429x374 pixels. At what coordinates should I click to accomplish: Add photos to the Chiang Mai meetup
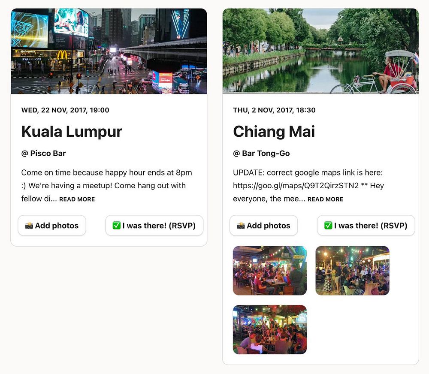(x=264, y=226)
